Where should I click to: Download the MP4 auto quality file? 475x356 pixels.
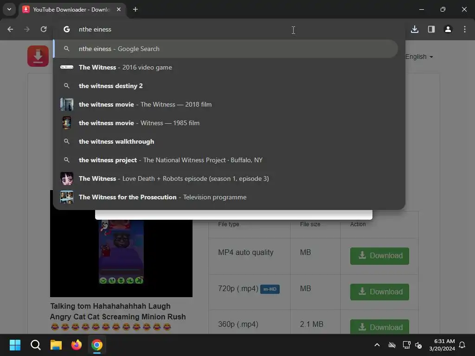point(379,256)
